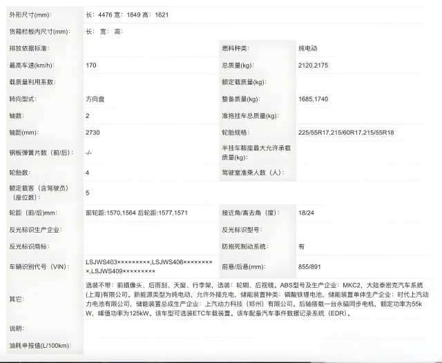Select the approach angle value 18/24
The width and height of the screenshot is (442, 363).
306,213
